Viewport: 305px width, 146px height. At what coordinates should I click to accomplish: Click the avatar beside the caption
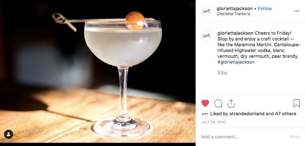point(206,36)
